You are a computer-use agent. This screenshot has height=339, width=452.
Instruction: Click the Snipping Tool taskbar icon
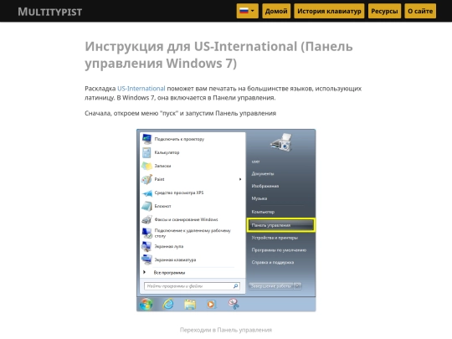[234, 304]
